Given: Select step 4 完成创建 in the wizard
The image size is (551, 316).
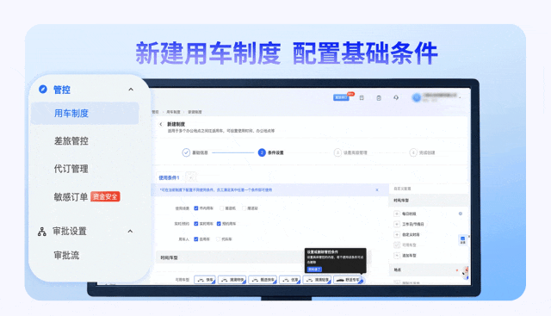Looking at the screenshot, I should [x=423, y=152].
